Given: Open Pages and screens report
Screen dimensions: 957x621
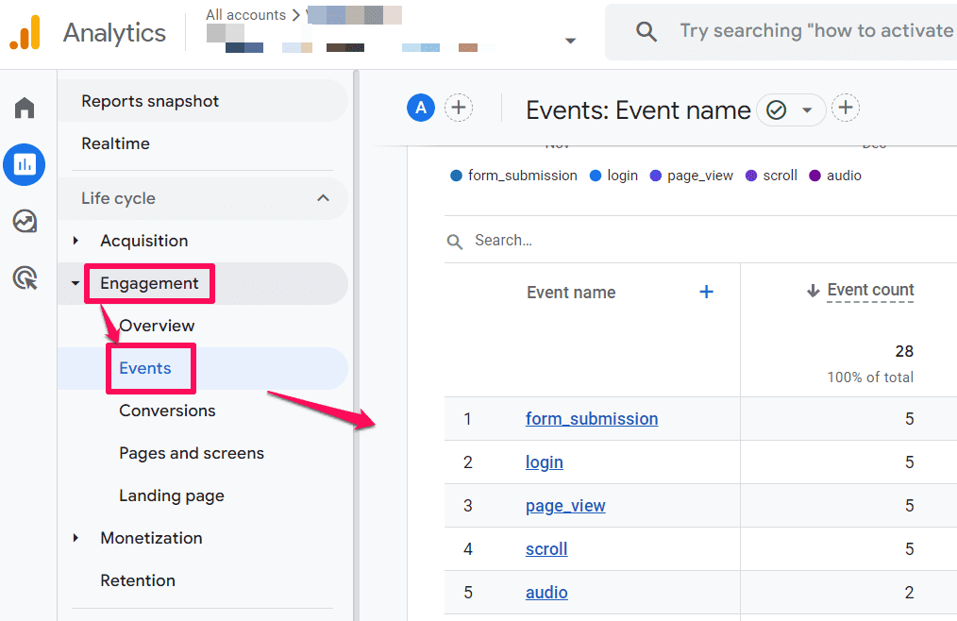Looking at the screenshot, I should click(192, 453).
